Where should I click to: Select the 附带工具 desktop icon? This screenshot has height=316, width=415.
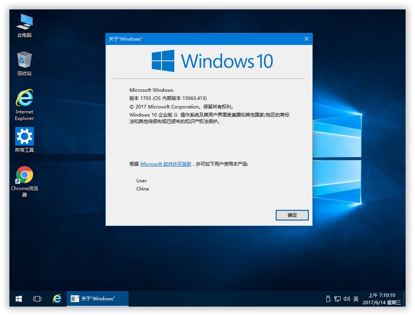point(24,140)
